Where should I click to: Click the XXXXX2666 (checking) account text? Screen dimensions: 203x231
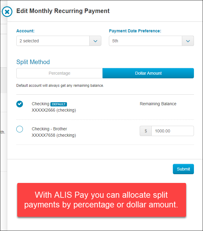54,110
